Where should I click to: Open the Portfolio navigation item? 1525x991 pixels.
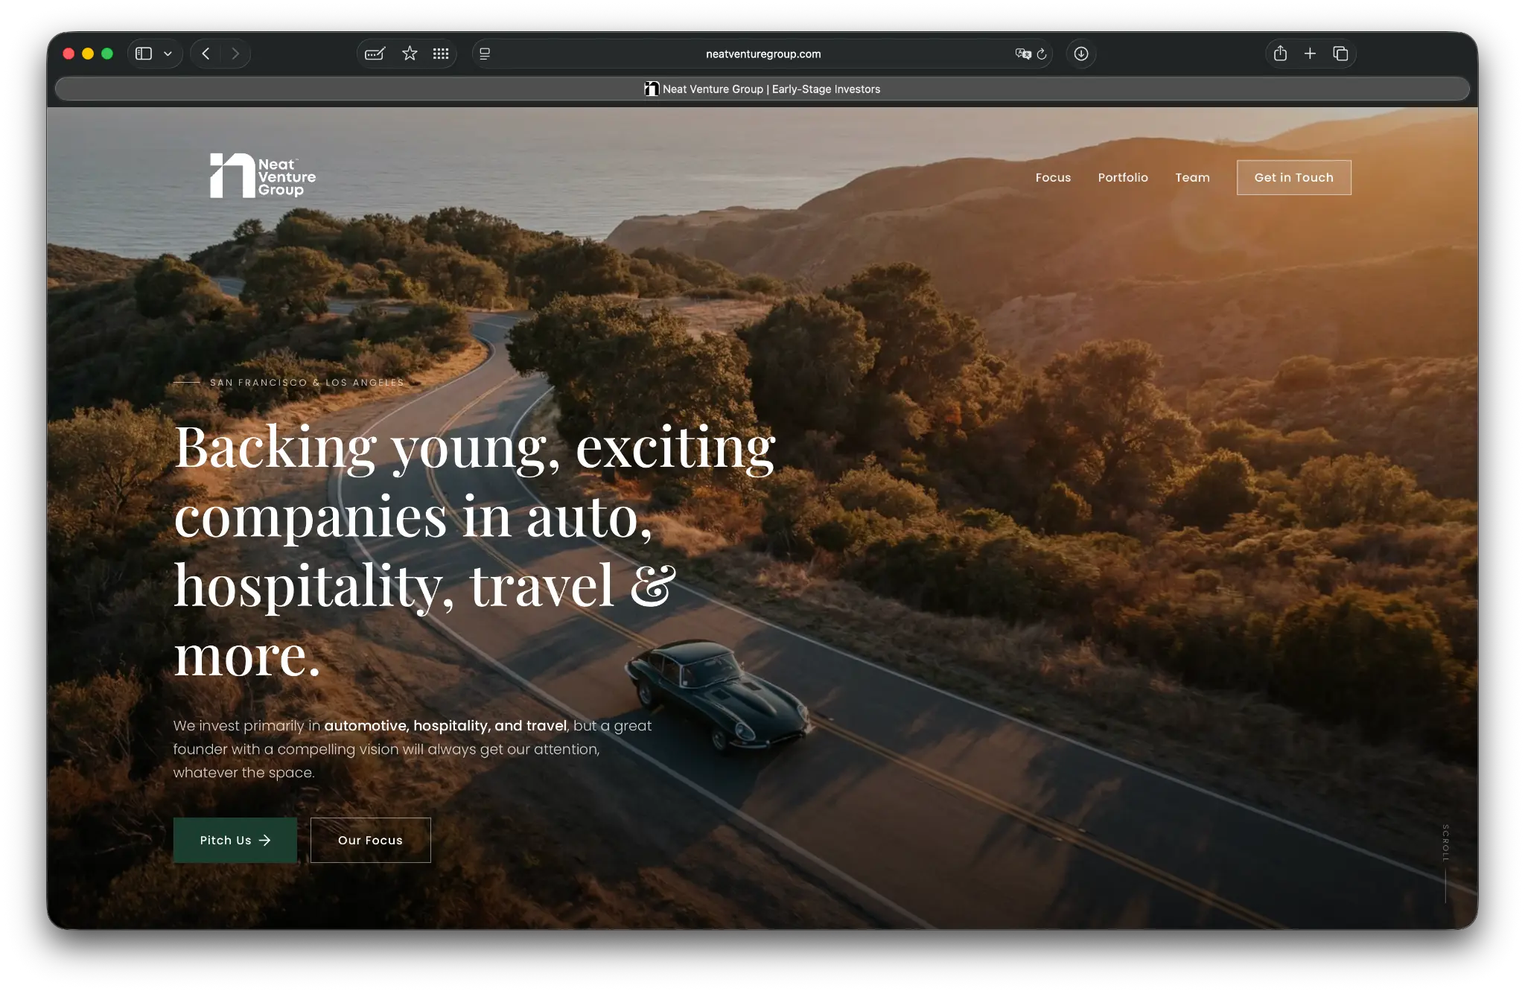(x=1123, y=177)
